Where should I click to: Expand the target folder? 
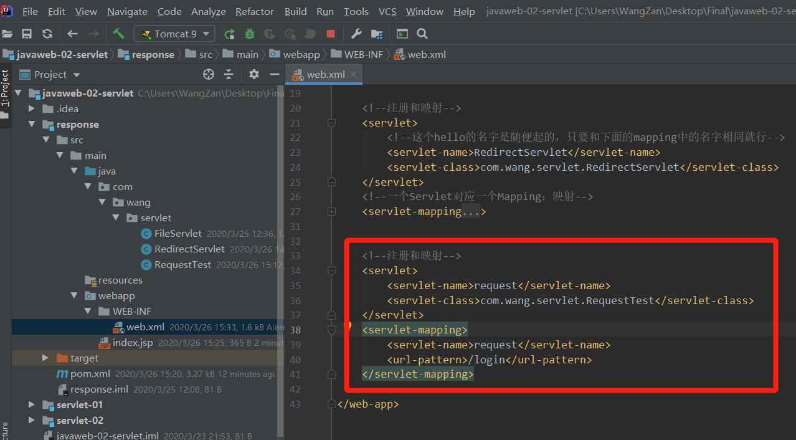point(45,358)
